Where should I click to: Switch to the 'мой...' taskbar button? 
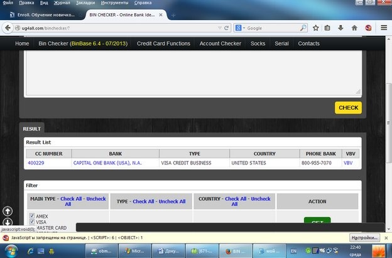point(269,251)
